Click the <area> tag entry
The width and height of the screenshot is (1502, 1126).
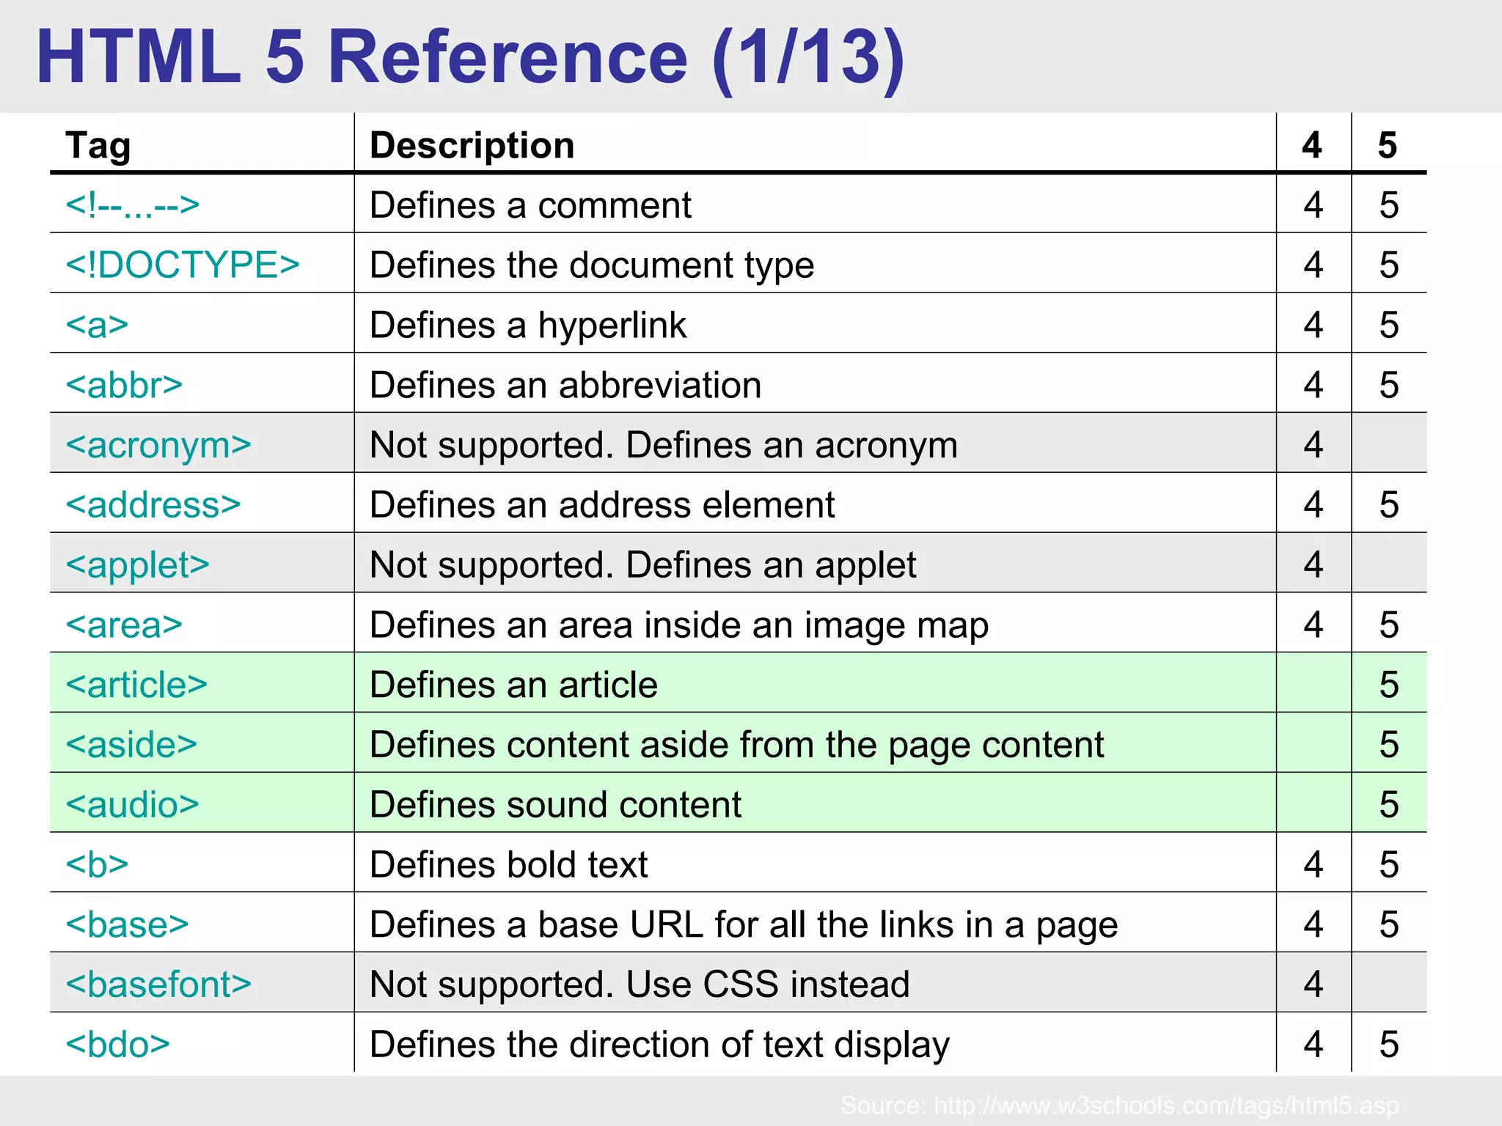(x=124, y=625)
